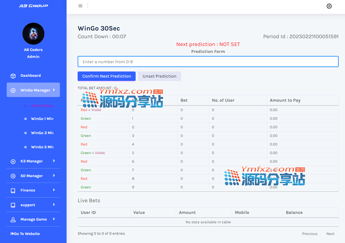Collapse the WinGo Manager chevron

click(54, 90)
